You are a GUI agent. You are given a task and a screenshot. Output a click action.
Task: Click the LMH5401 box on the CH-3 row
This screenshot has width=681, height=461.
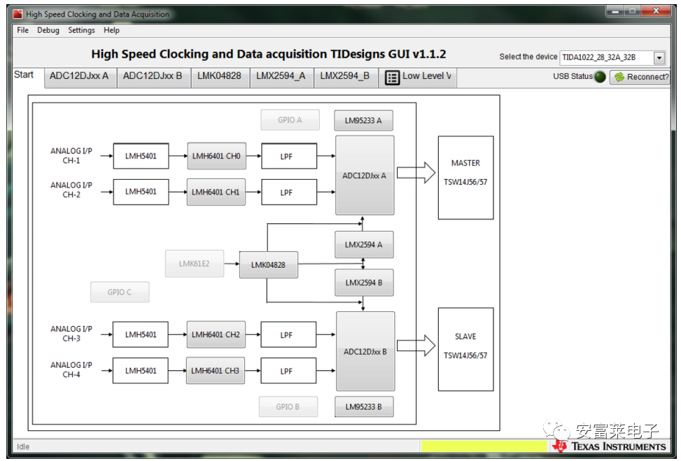pyautogui.click(x=141, y=334)
